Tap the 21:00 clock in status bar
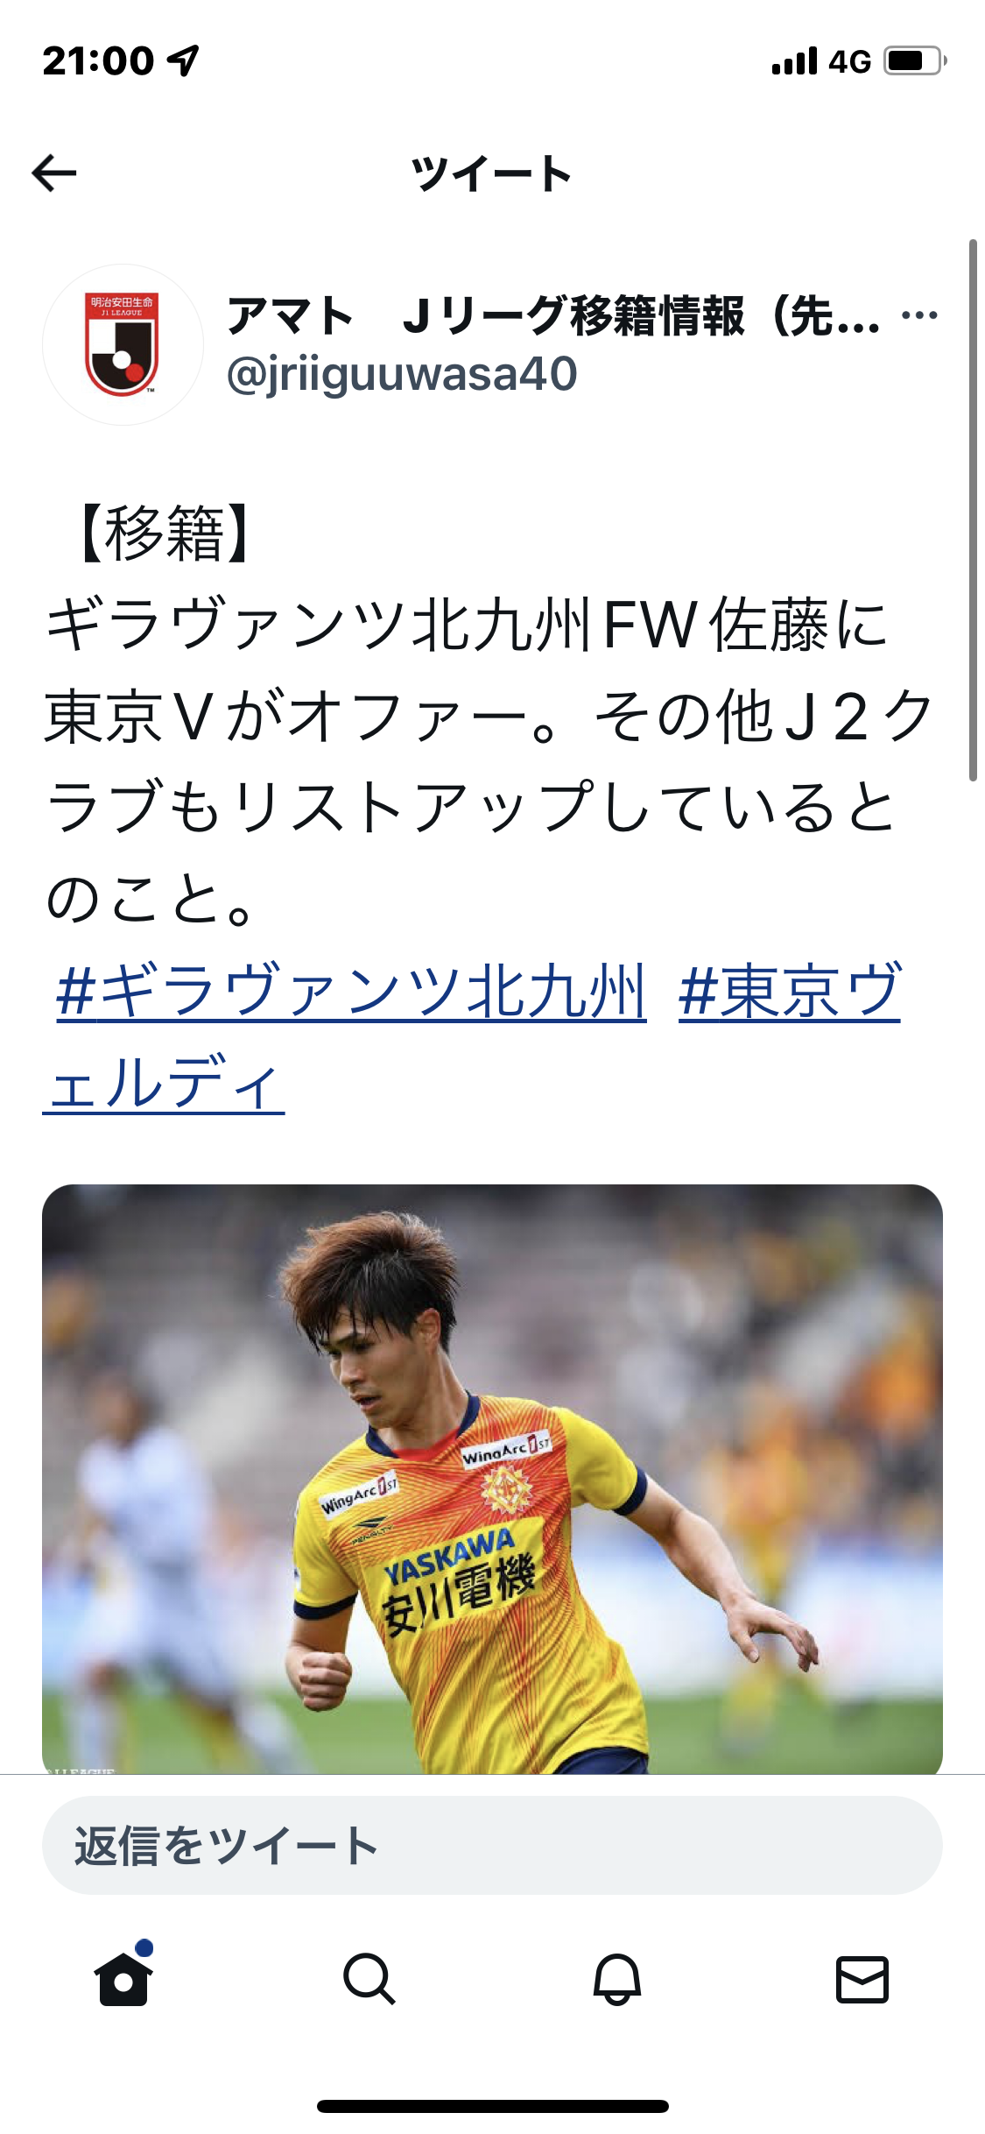This screenshot has width=985, height=2134. [98, 61]
